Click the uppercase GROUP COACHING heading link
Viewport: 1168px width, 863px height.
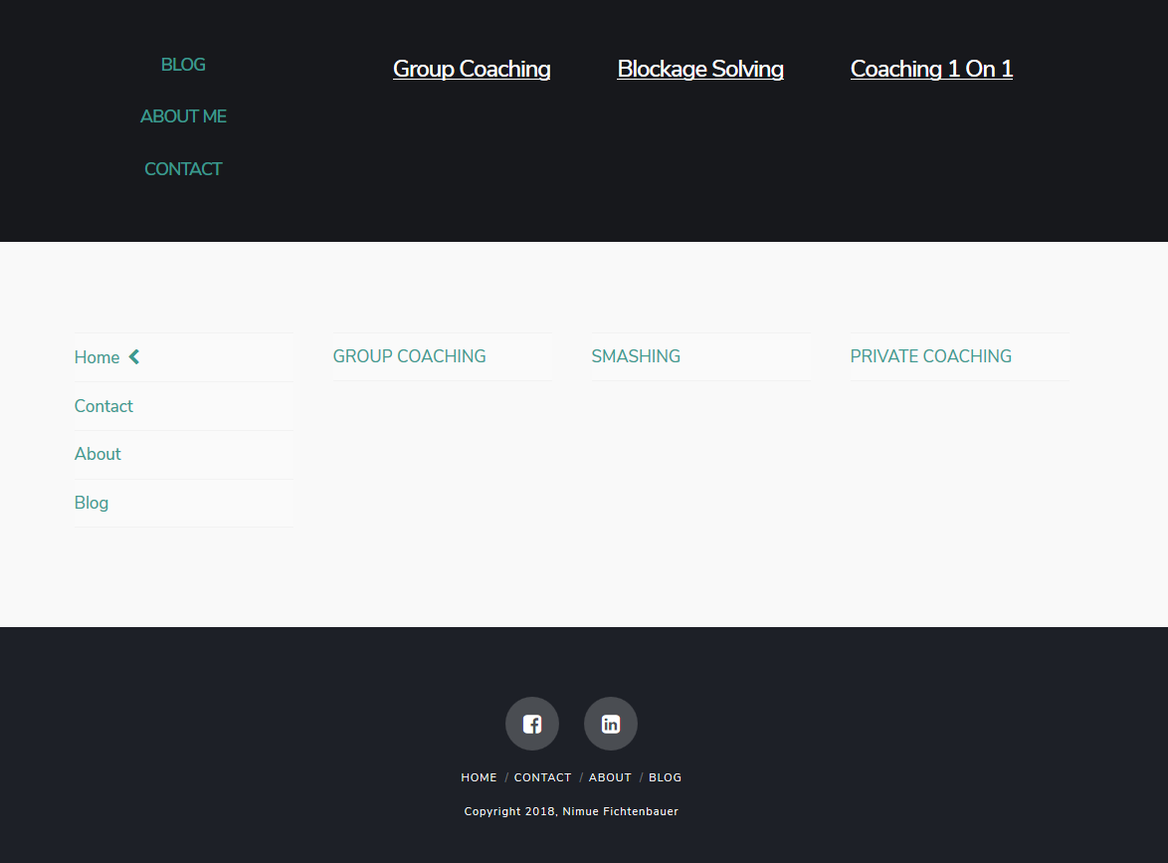click(x=409, y=356)
